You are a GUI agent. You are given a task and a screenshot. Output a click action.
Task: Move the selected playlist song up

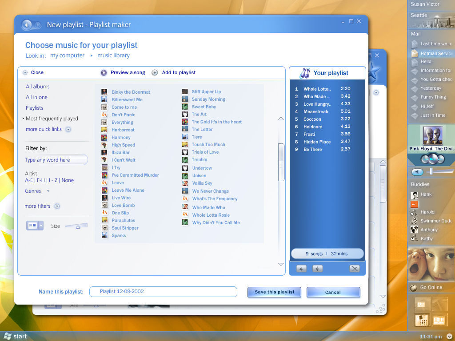301,269
